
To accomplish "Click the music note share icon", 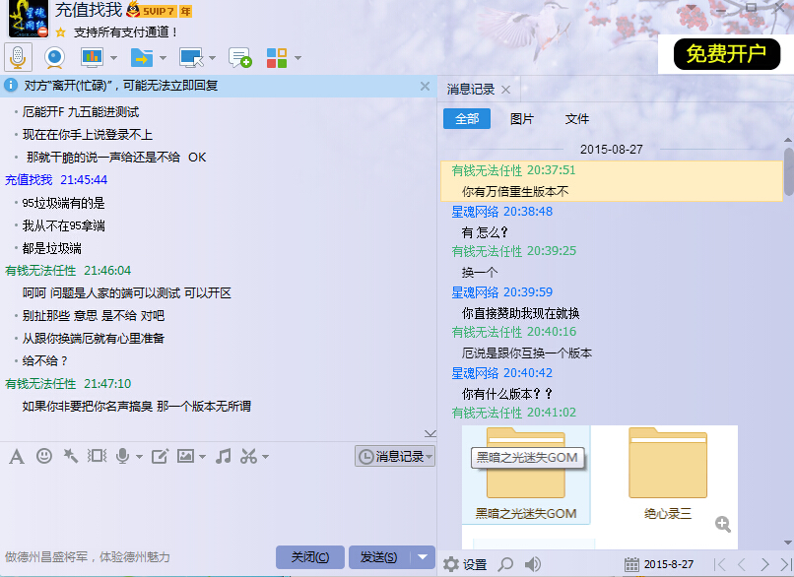I will (x=224, y=456).
